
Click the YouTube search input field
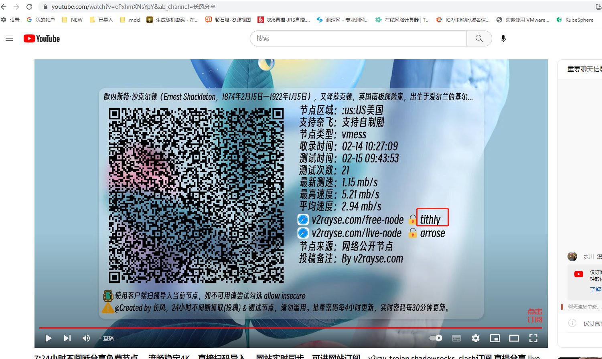click(358, 38)
